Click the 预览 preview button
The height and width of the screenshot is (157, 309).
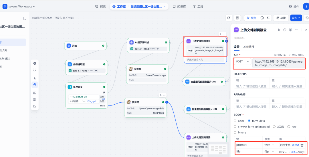coord(251,18)
